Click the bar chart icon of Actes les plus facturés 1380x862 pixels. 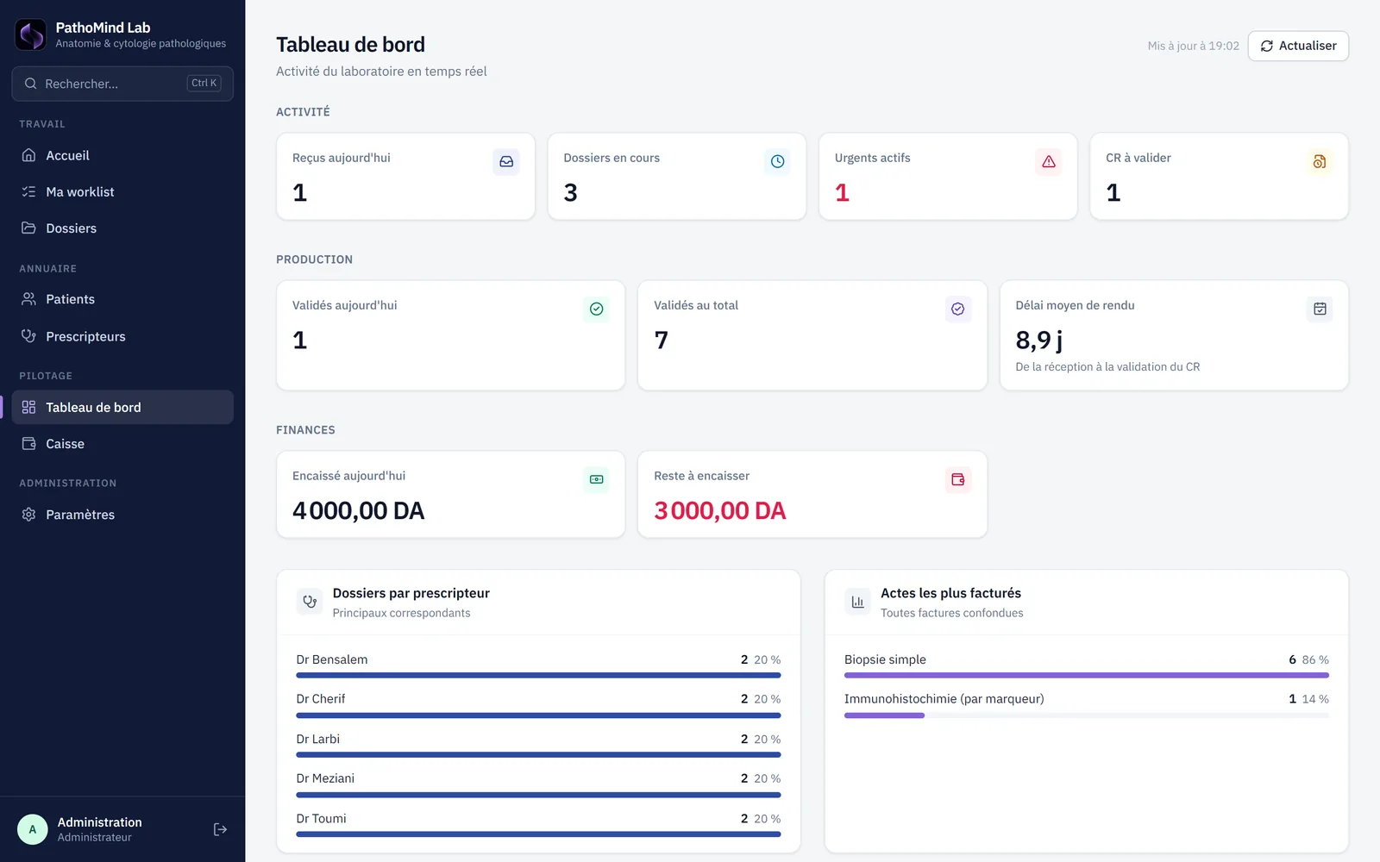coord(857,602)
